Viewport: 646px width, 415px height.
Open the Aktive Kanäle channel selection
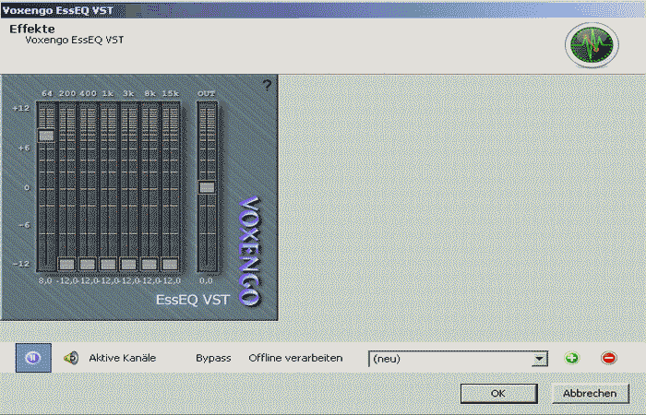(x=122, y=358)
